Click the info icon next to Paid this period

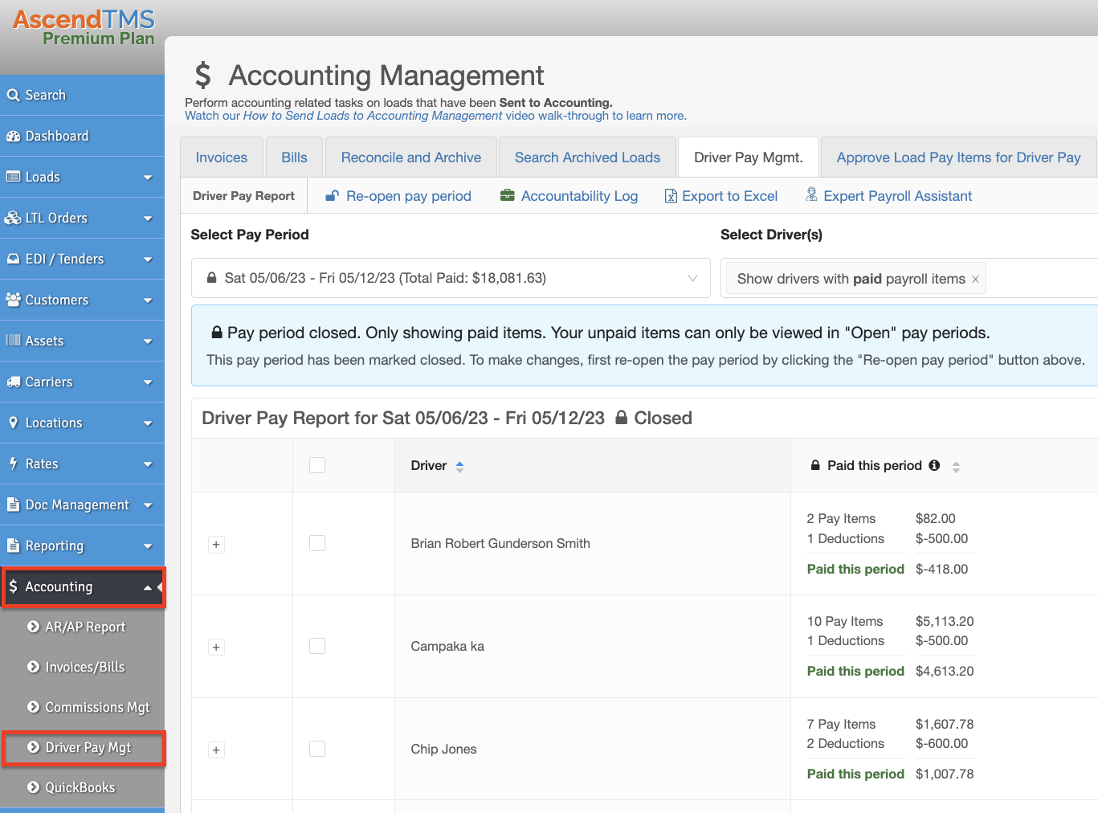pos(934,465)
